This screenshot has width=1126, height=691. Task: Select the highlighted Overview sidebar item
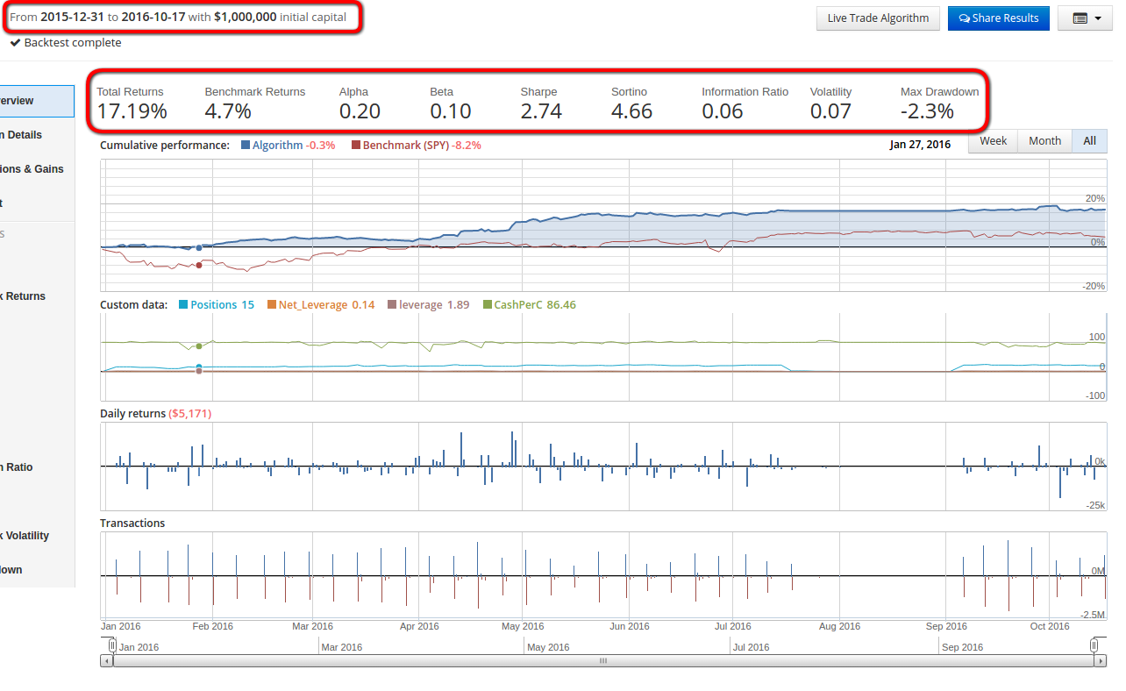37,101
